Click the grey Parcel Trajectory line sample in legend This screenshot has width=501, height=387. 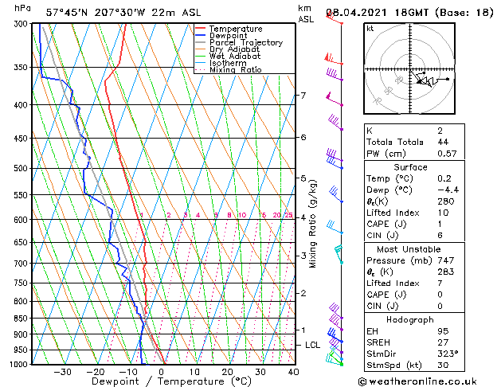pos(201,42)
